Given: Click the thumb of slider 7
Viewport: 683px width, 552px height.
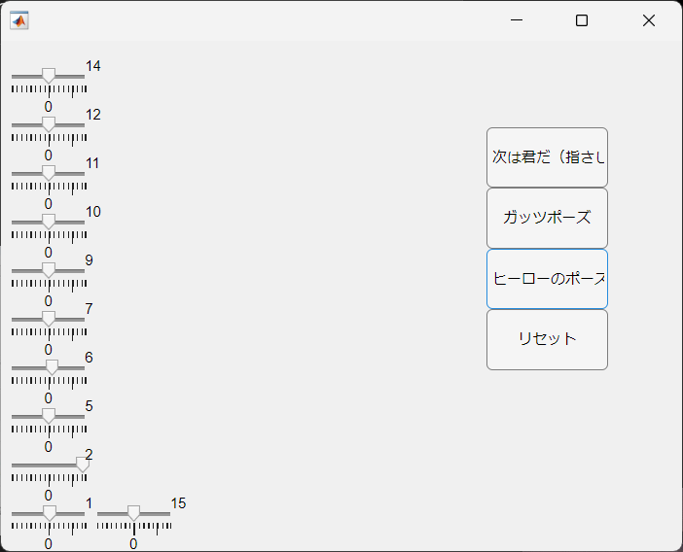Looking at the screenshot, I should click(x=49, y=319).
